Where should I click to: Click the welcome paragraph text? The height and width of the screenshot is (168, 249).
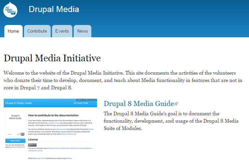coord(123,80)
